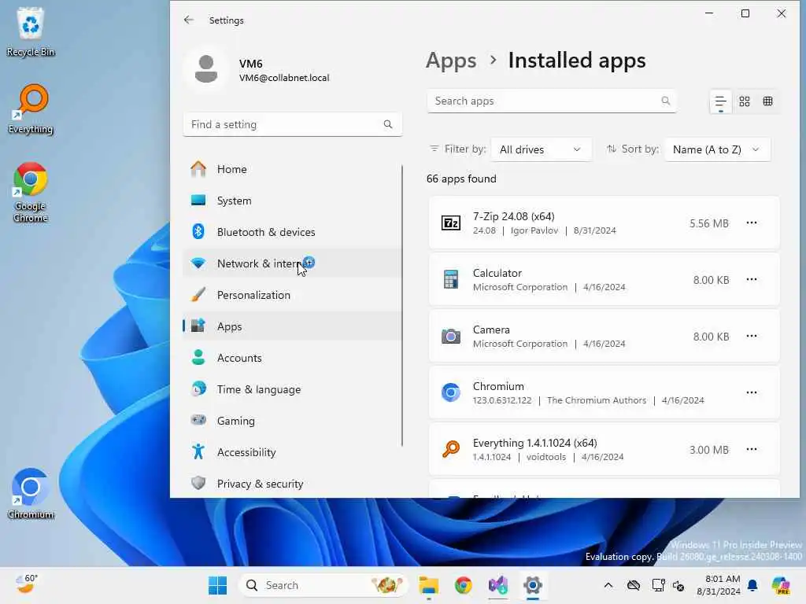Select the Everything desktop shortcut
Viewport: 806px width, 604px height.
coord(31,109)
